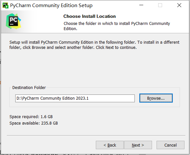Screen dimensions: 190x155
Task: Click the 2023.1 version text in the path
Action: click(82, 98)
